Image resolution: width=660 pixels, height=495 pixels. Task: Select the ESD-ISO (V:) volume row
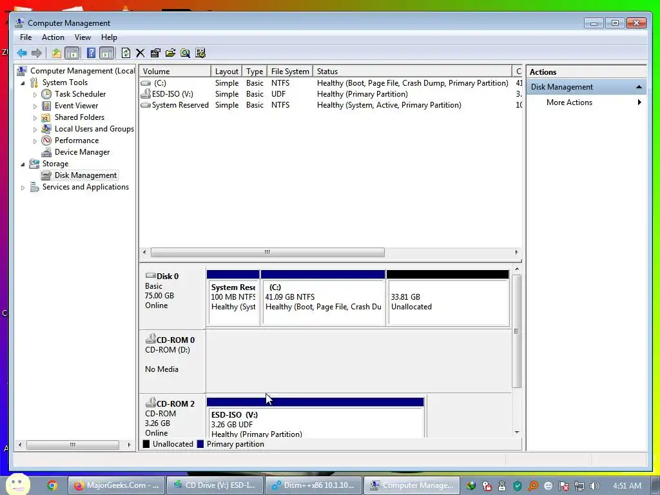pyautogui.click(x=331, y=94)
